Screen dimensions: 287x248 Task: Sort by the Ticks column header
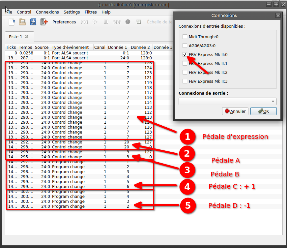pyautogui.click(x=11, y=47)
